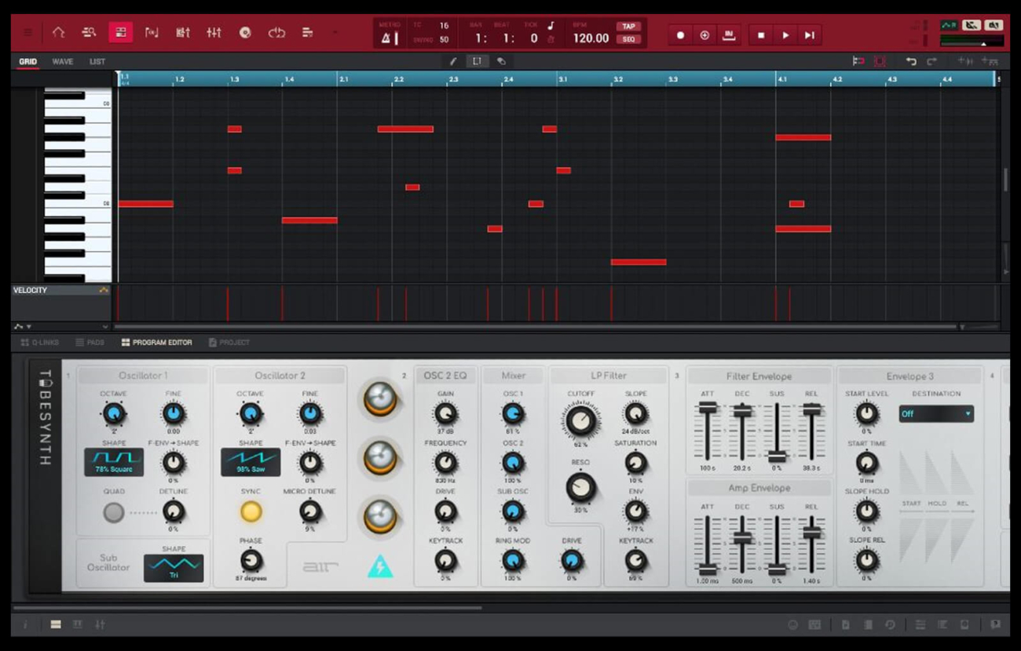This screenshot has width=1021, height=651.
Task: Click the info 'i' icon on bottom bar
Action: (x=25, y=624)
